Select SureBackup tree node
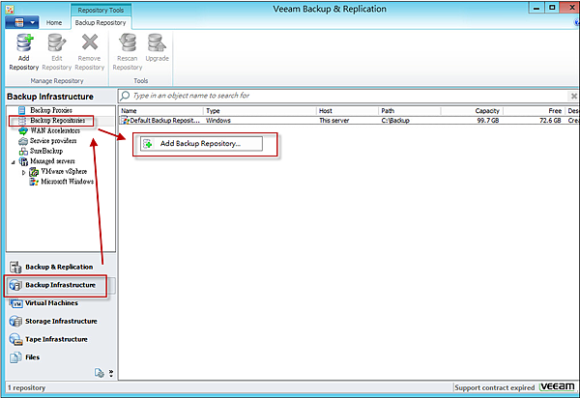The height and width of the screenshot is (398, 580). tap(46, 151)
